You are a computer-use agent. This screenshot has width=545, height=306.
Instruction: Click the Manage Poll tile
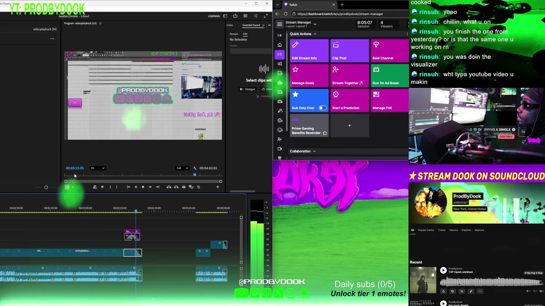[x=390, y=101]
